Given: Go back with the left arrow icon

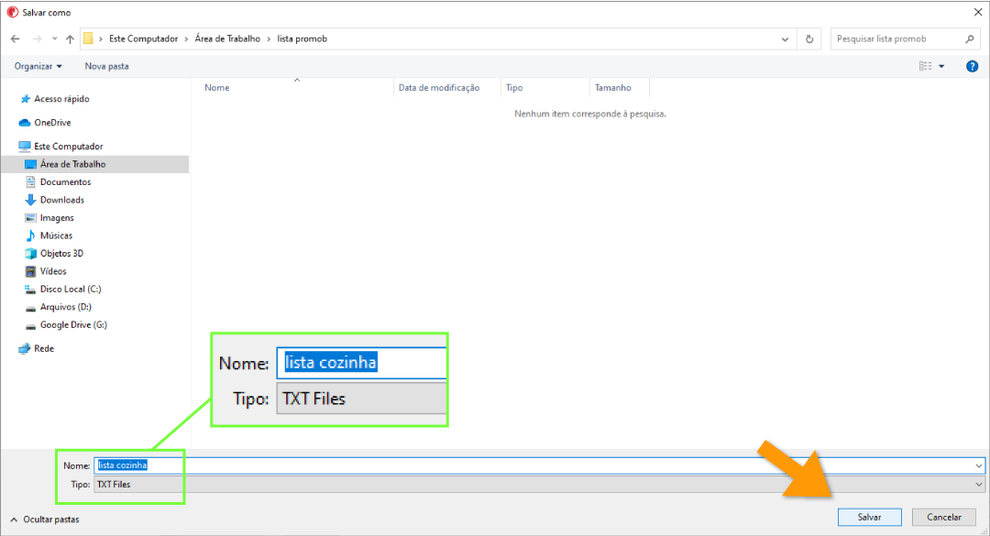Looking at the screenshot, I should click(x=16, y=39).
